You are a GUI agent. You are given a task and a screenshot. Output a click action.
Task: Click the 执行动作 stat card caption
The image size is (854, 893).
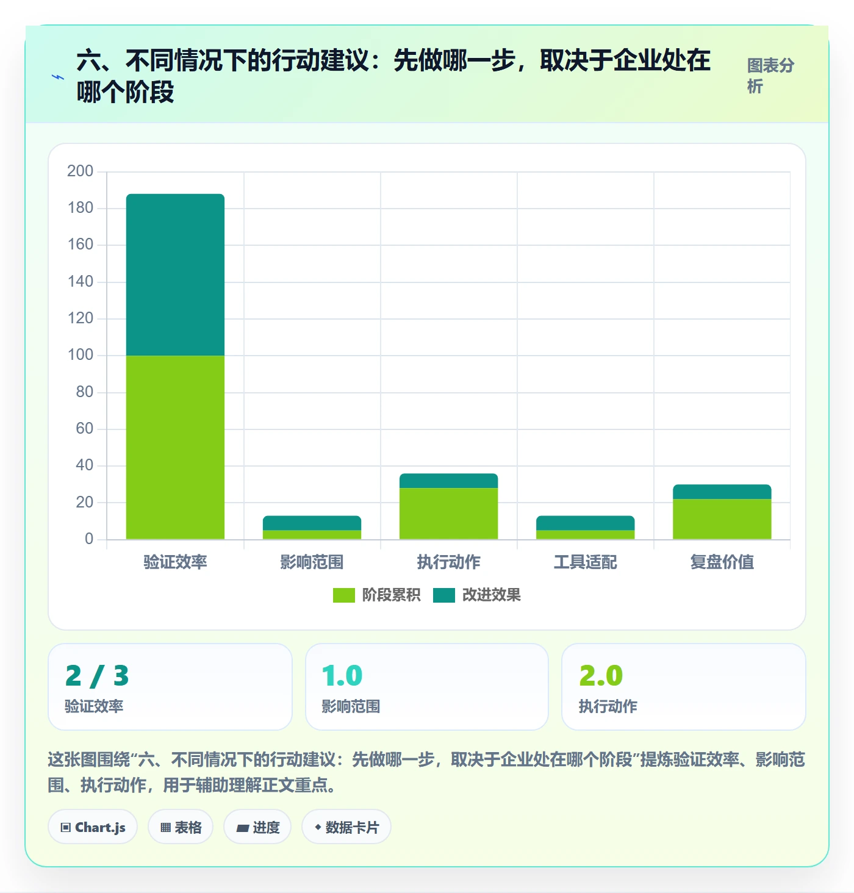(608, 706)
